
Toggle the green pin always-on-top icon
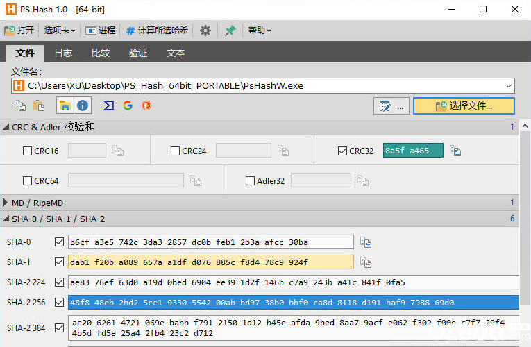point(230,31)
